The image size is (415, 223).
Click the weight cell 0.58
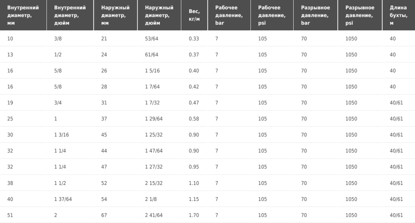tap(194, 119)
